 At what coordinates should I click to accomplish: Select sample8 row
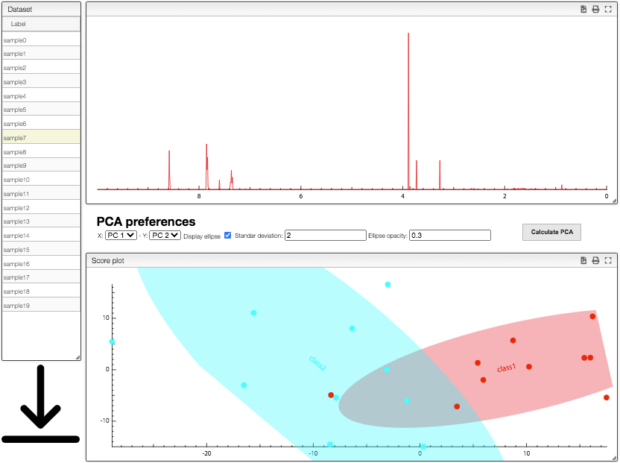click(41, 151)
